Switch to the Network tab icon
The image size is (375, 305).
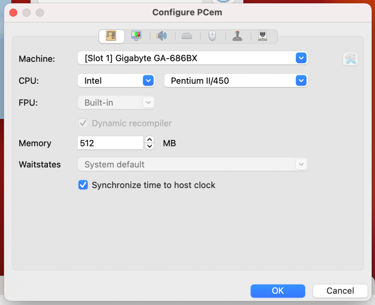[262, 36]
